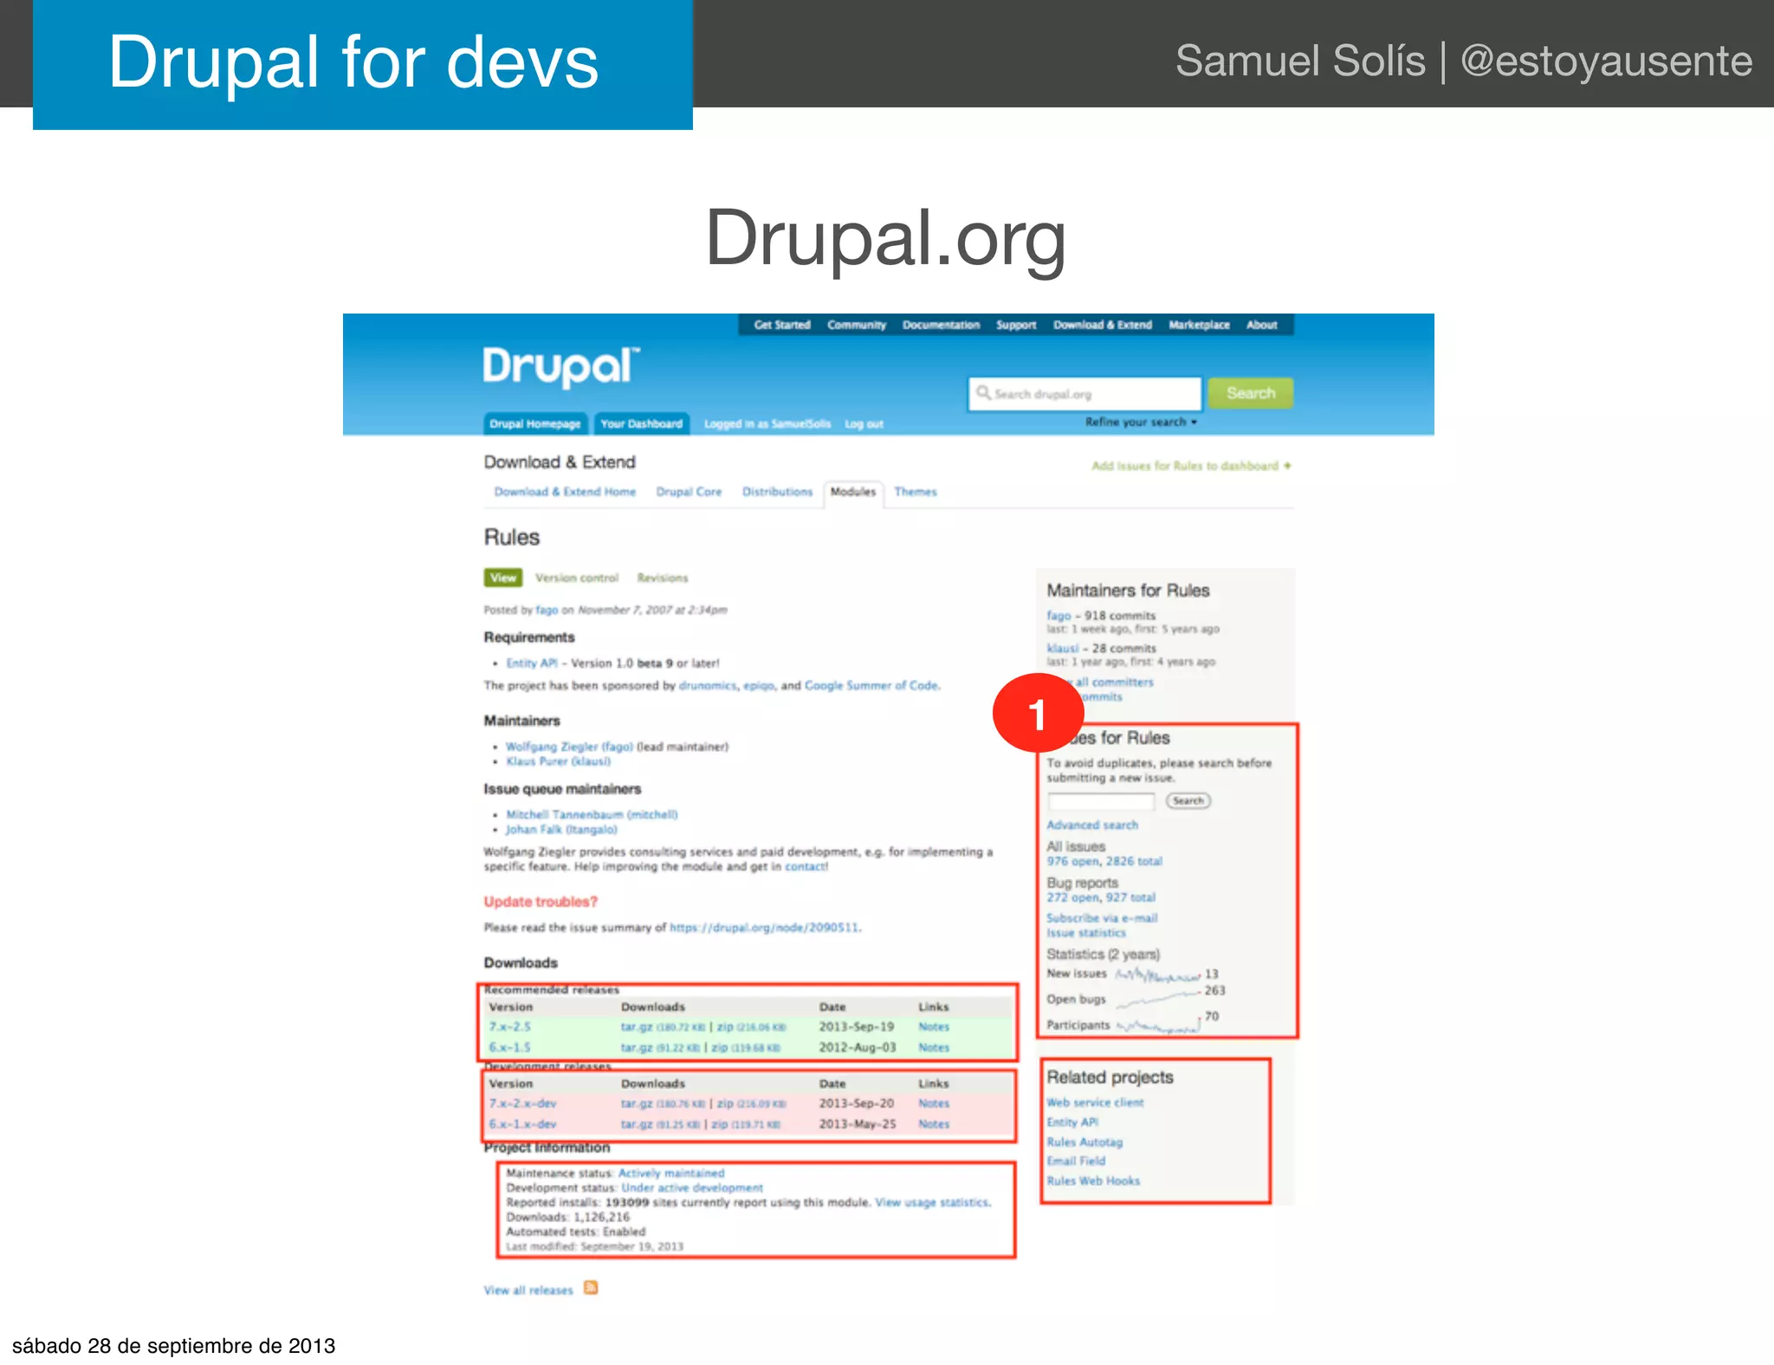Open the Revisions tab
The width and height of the screenshot is (1774, 1365).
click(663, 578)
